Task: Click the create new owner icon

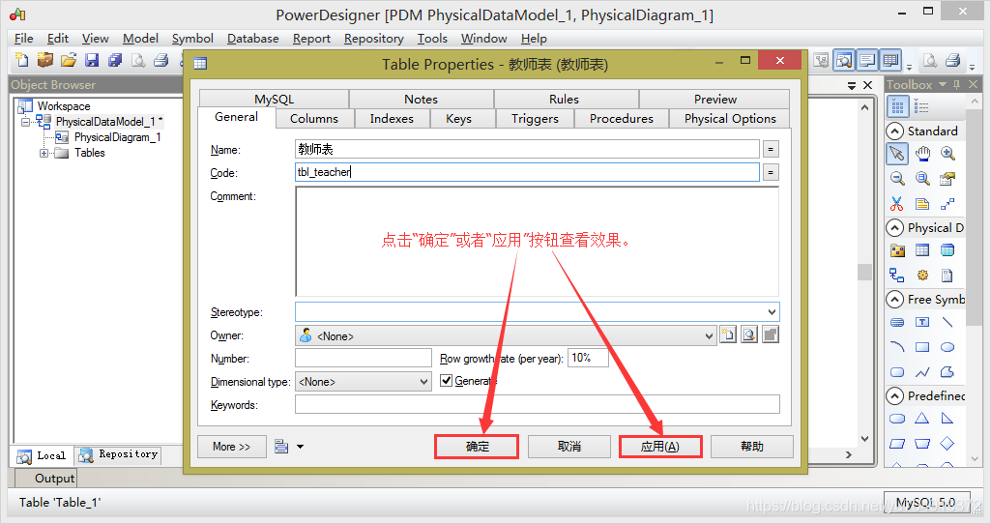Action: pos(728,335)
